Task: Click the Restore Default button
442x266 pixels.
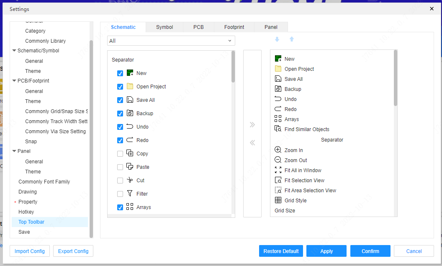Action: tap(281, 251)
